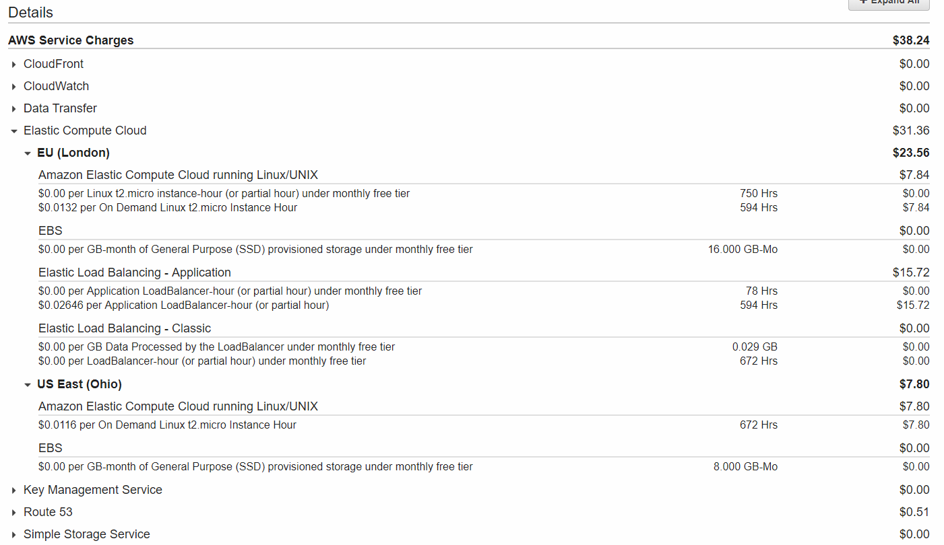Expand the Simple Storage Service row

(x=14, y=534)
